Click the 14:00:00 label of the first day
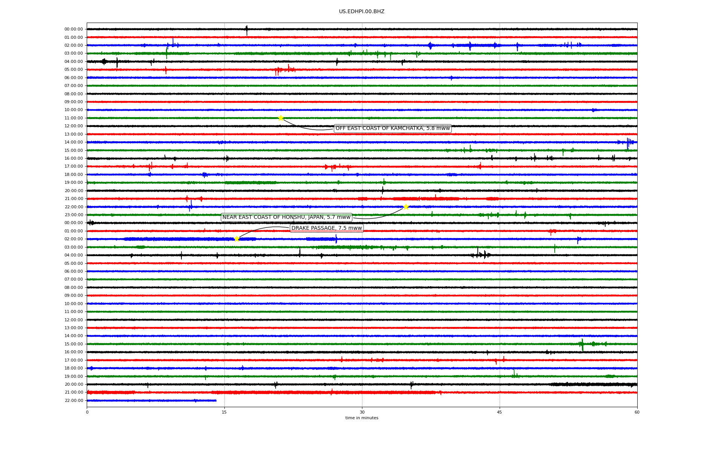Screen dimensions: 724x452 (74, 142)
